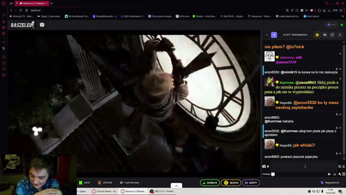The image size is (346, 195).
Task: Open the GLOVO button
Action: pyautogui.click(x=231, y=183)
